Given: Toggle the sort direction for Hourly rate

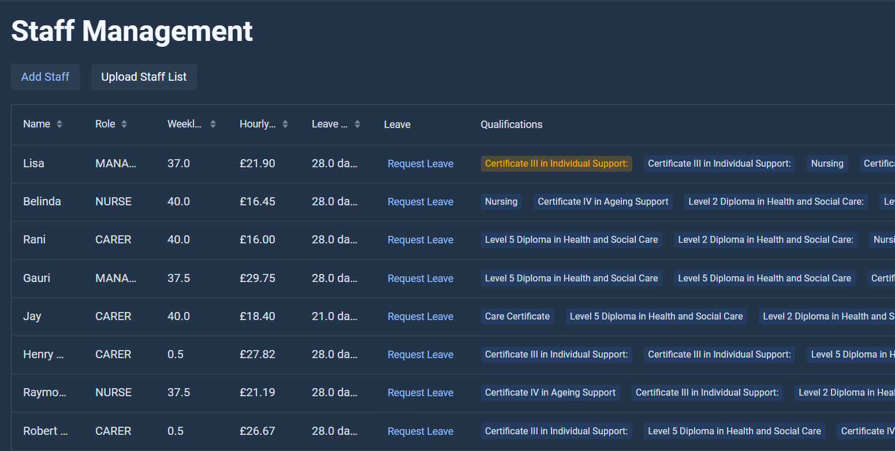Looking at the screenshot, I should tap(285, 123).
